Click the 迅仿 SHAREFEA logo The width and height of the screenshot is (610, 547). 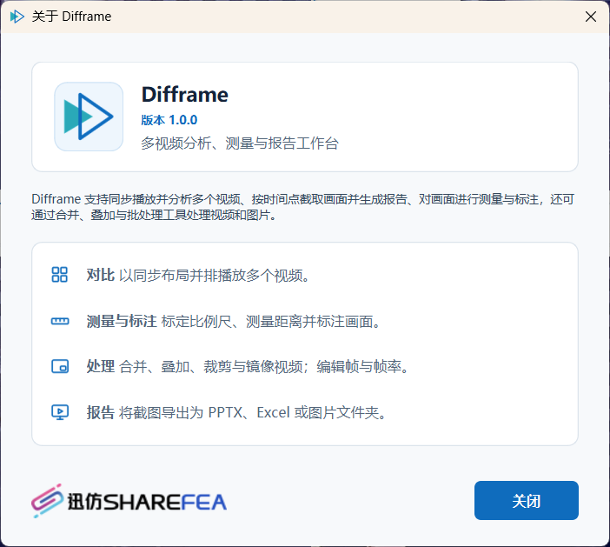point(129,501)
